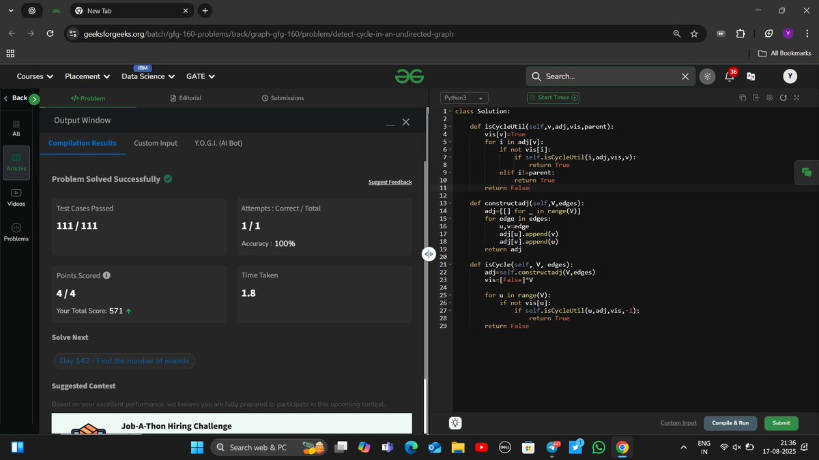Screen dimensions: 819x460
Task: Select Videos in the left sidebar
Action: tap(16, 198)
